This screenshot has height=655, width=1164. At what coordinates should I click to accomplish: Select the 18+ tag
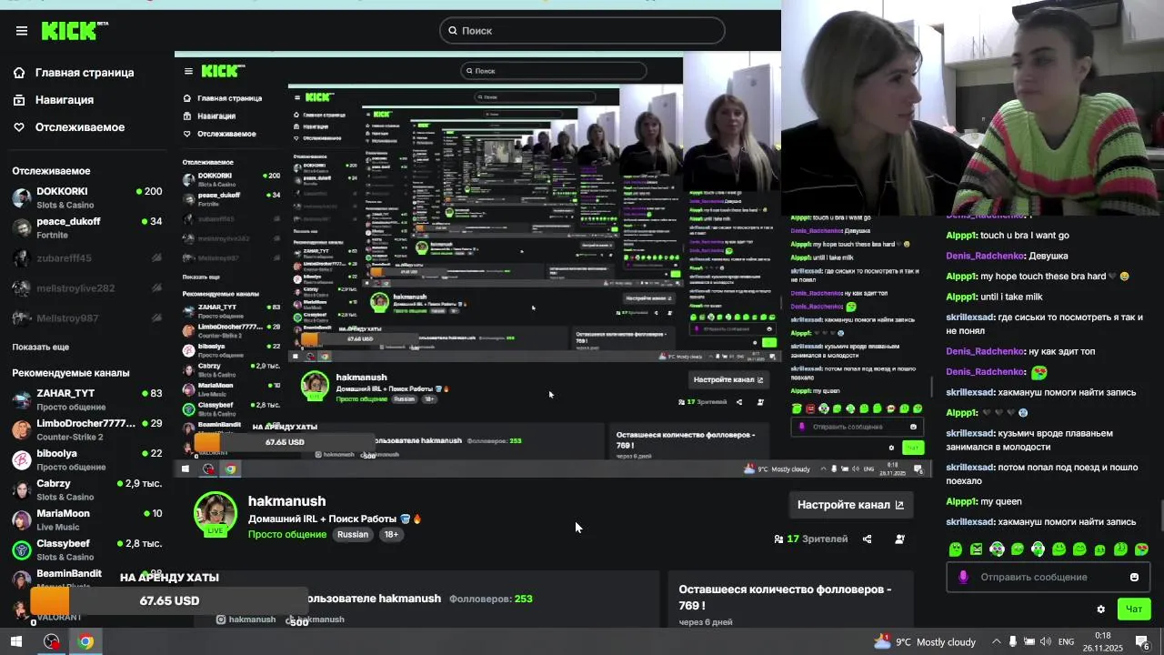click(x=391, y=534)
